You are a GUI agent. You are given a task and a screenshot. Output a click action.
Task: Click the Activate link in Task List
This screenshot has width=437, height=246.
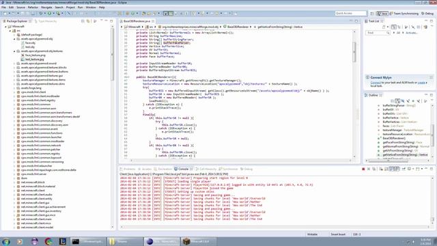(x=411, y=33)
